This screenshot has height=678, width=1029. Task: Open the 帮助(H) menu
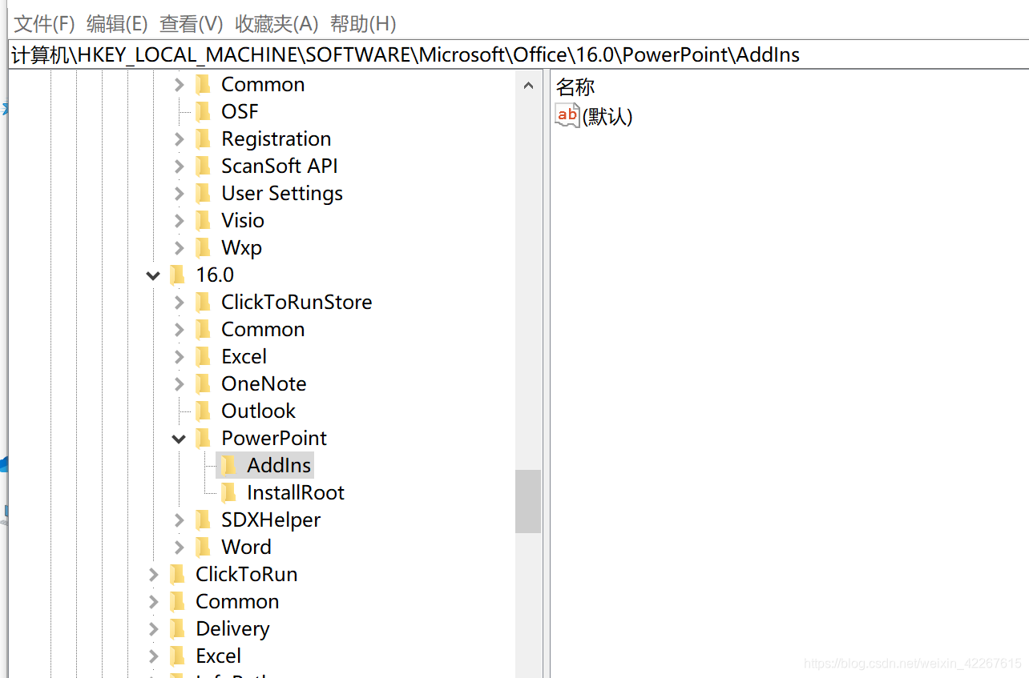[x=363, y=24]
